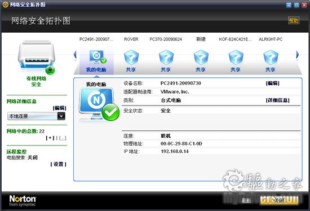Click the 帮助 help link
The image size is (310, 211).
point(294,20)
